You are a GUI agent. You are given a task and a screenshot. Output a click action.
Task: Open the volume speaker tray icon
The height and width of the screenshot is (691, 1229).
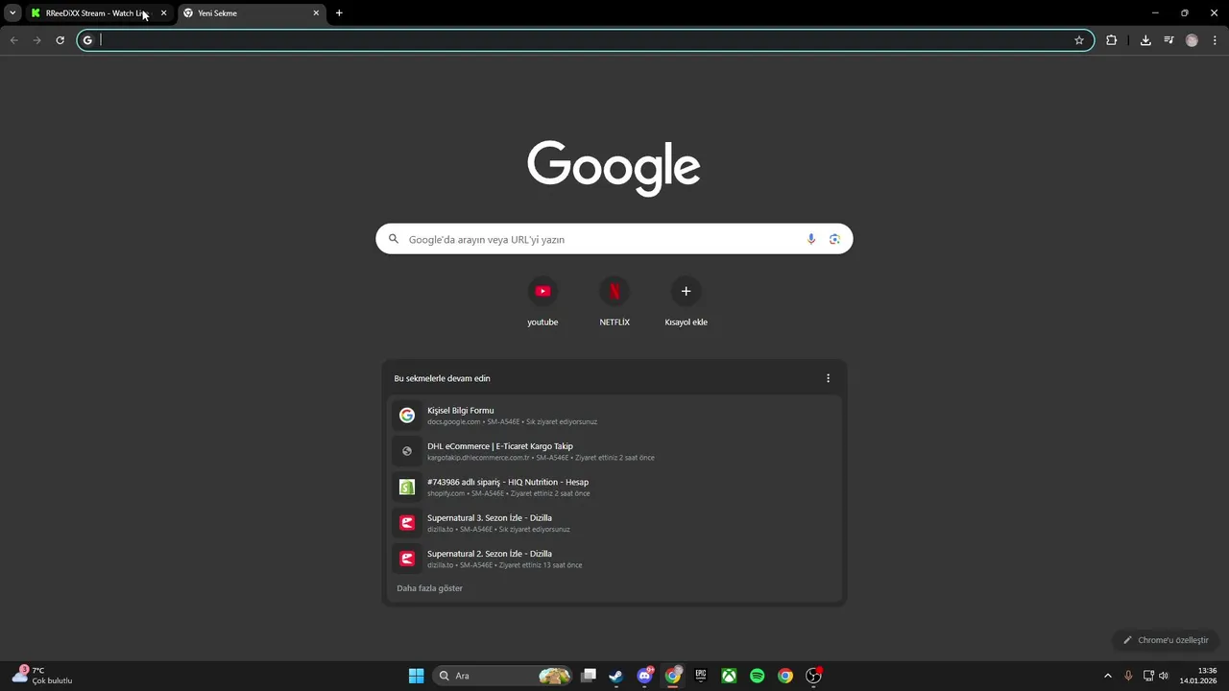(1164, 676)
